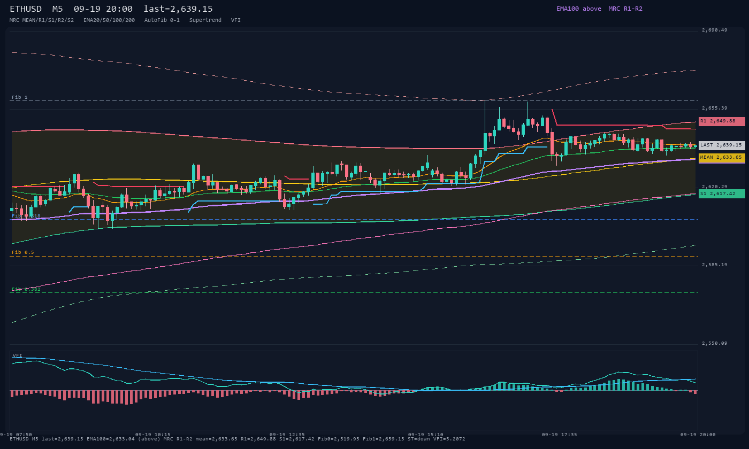This screenshot has height=449, width=749.
Task: Click the MRC MEAN/R1/S1/R2/S2 legend entry
Action: [42, 20]
